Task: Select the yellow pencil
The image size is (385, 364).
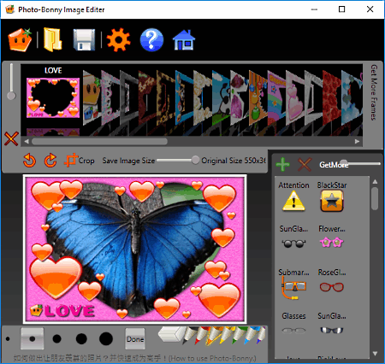Action: [x=225, y=335]
